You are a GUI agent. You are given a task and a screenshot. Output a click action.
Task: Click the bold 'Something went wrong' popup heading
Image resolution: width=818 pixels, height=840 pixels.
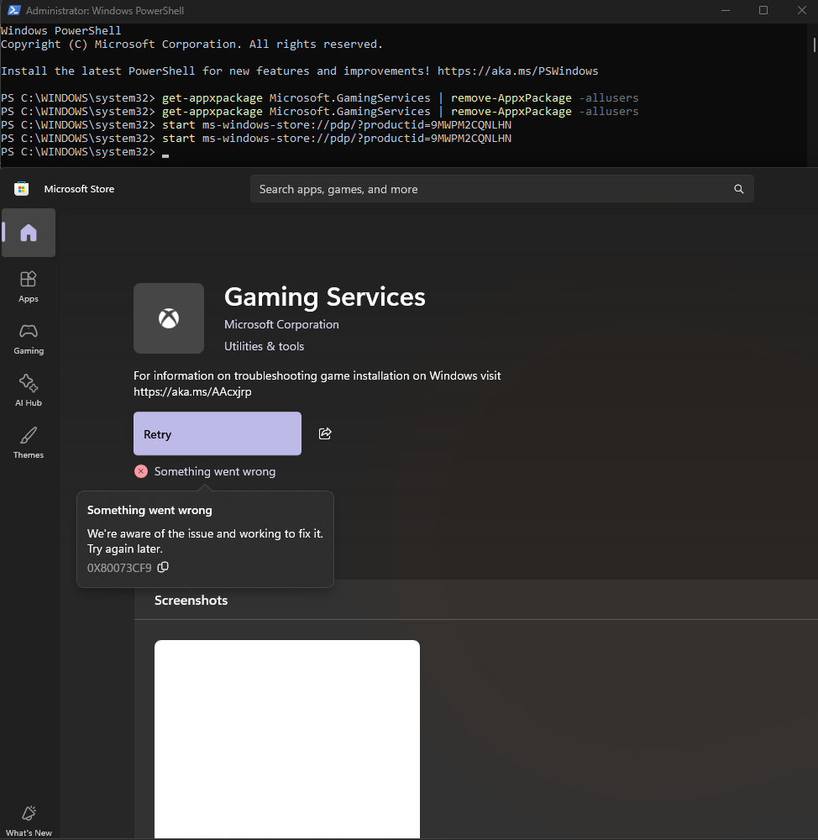(x=149, y=510)
